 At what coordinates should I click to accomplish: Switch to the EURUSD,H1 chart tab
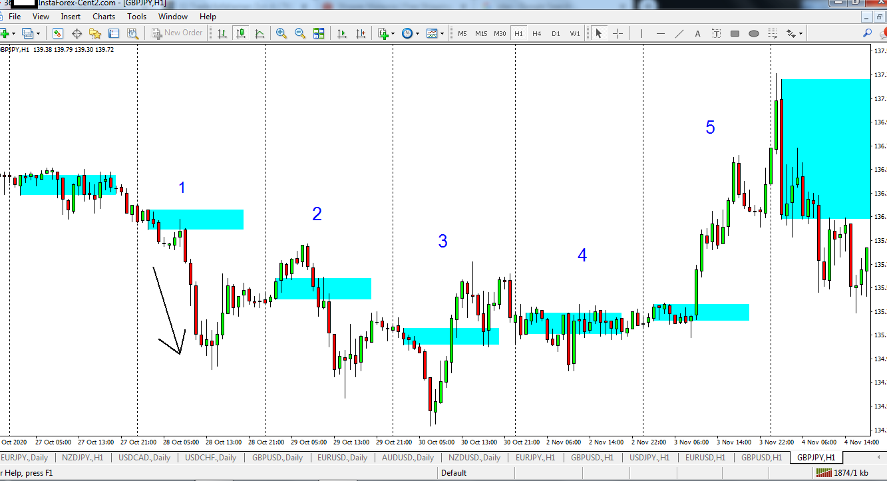pyautogui.click(x=706, y=458)
